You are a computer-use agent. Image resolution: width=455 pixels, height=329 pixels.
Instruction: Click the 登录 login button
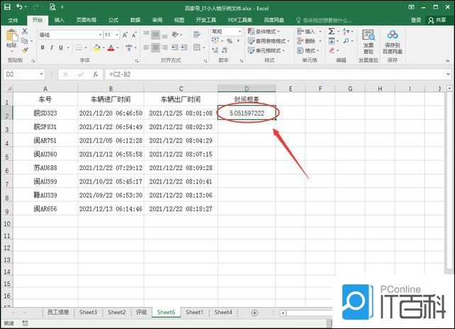416,20
